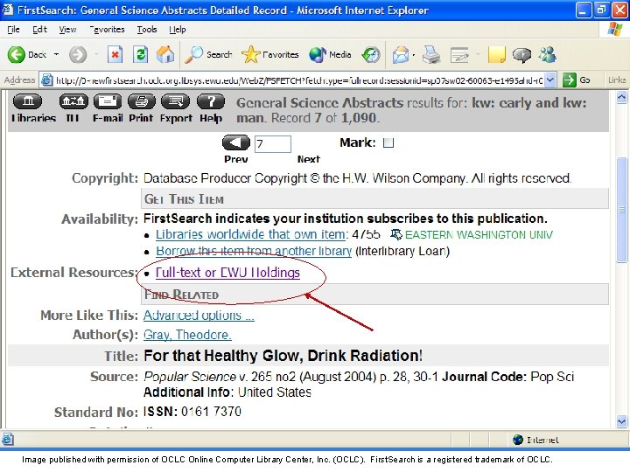Click the Refresh page icon

point(141,54)
